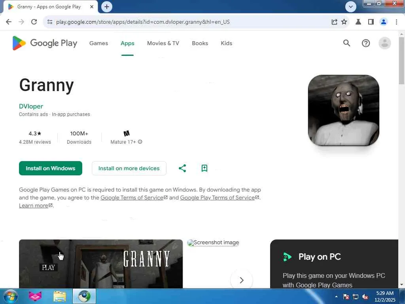
Task: Share the Granny app via share icon
Action: [x=182, y=168]
